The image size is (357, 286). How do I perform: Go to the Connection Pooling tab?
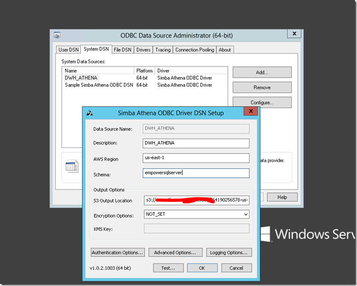click(x=195, y=49)
